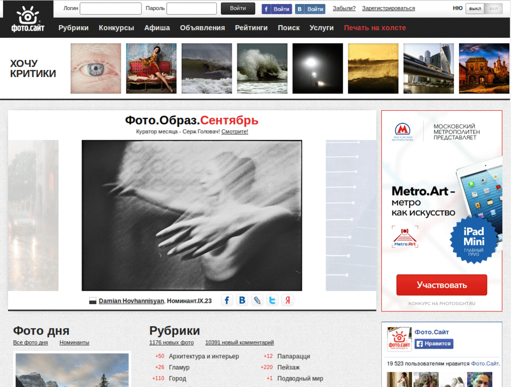Click the Рубрики section heading
The width and height of the screenshot is (517, 387).
pyautogui.click(x=175, y=331)
